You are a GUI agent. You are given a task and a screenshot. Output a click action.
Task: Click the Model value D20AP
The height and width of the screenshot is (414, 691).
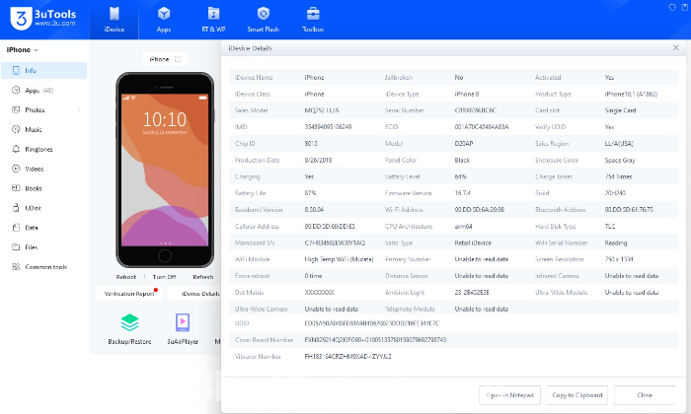[464, 144]
